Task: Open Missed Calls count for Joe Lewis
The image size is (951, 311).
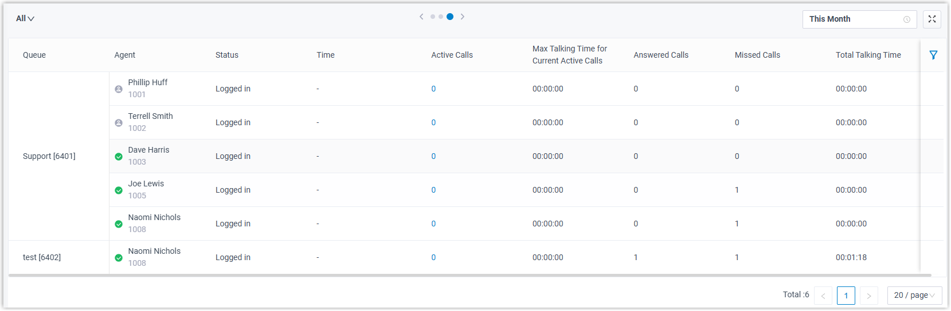Action: pos(737,190)
